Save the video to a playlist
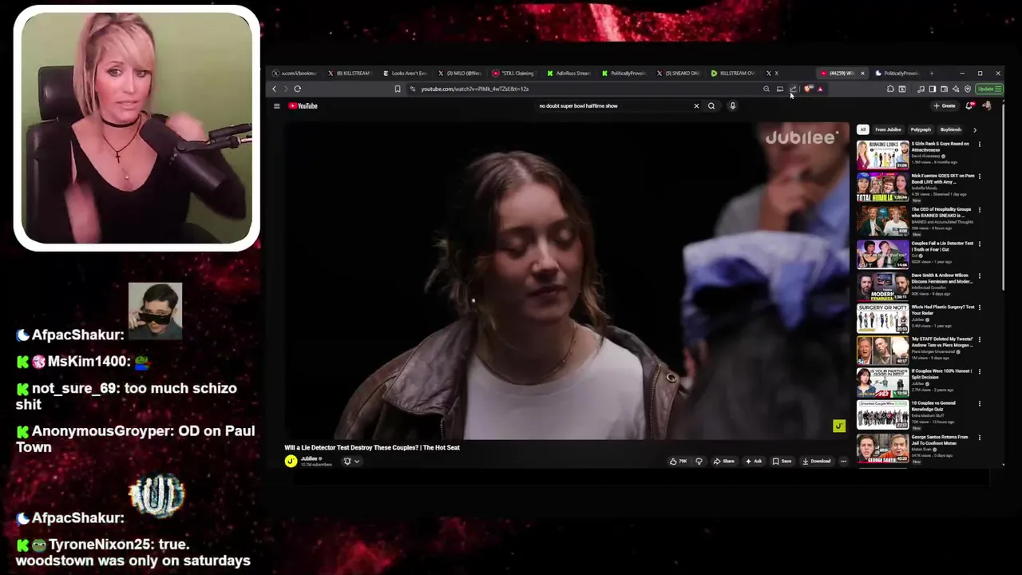Viewport: 1022px width, 575px height. [782, 461]
